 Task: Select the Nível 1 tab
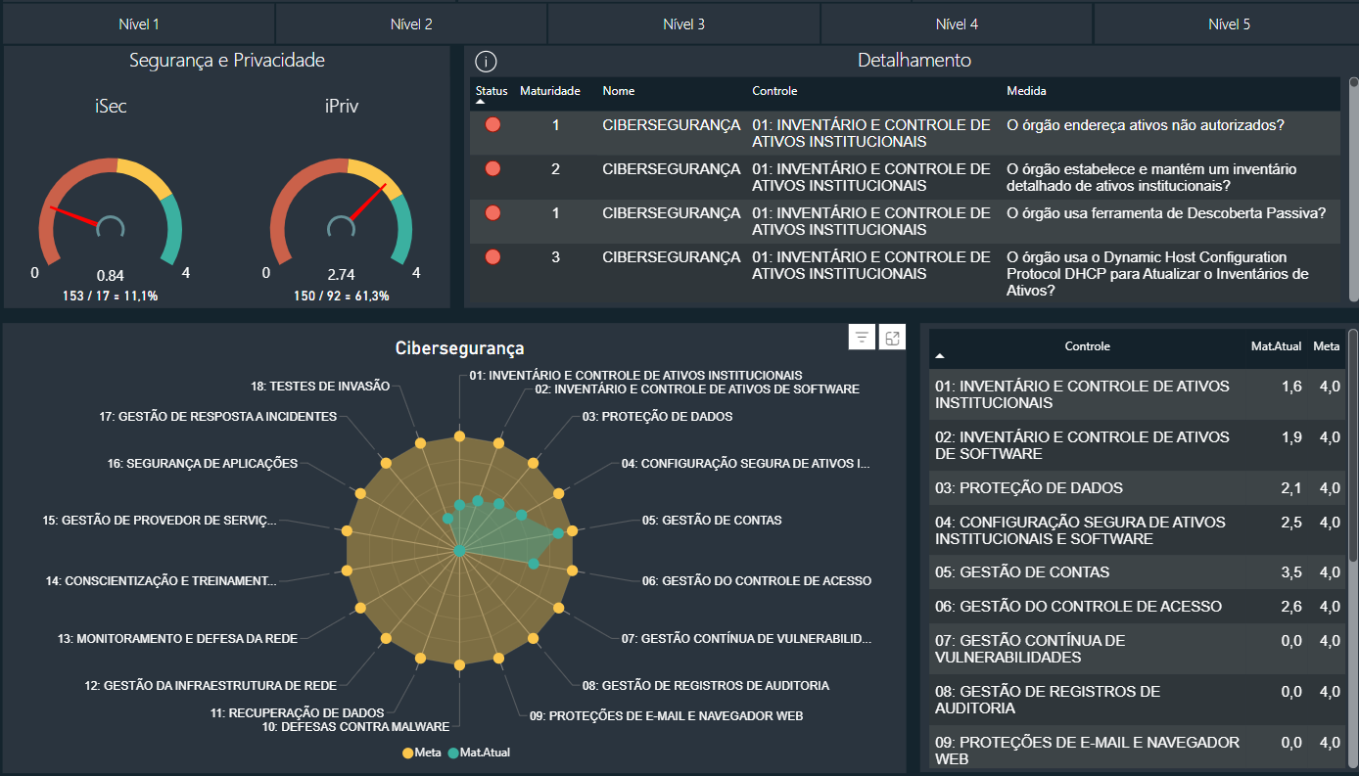[x=138, y=24]
